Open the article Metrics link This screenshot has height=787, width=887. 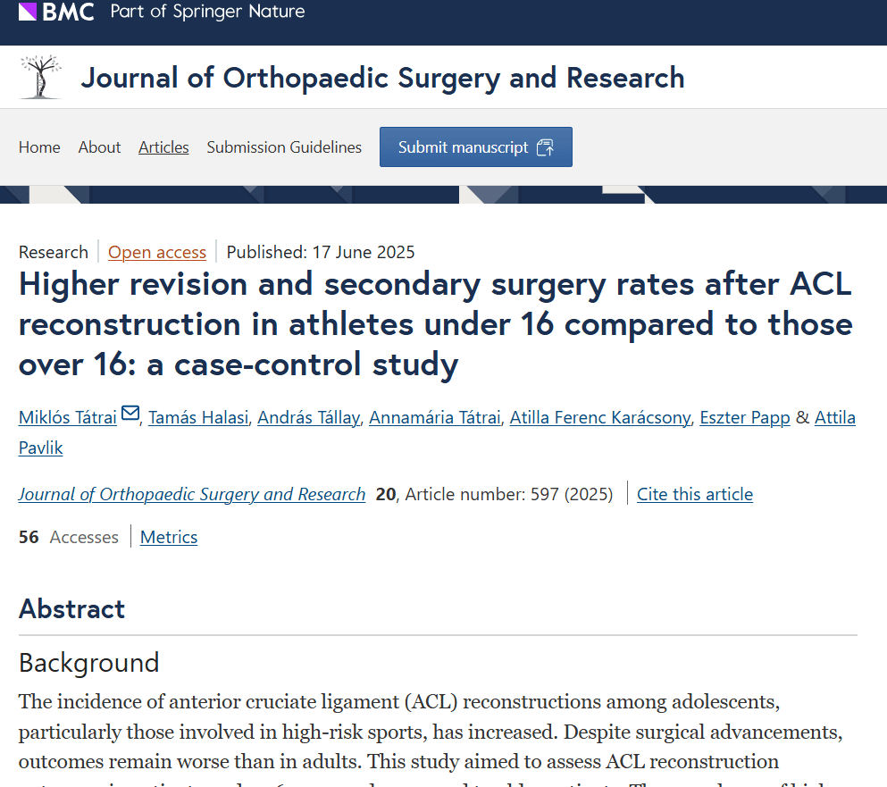tap(169, 537)
